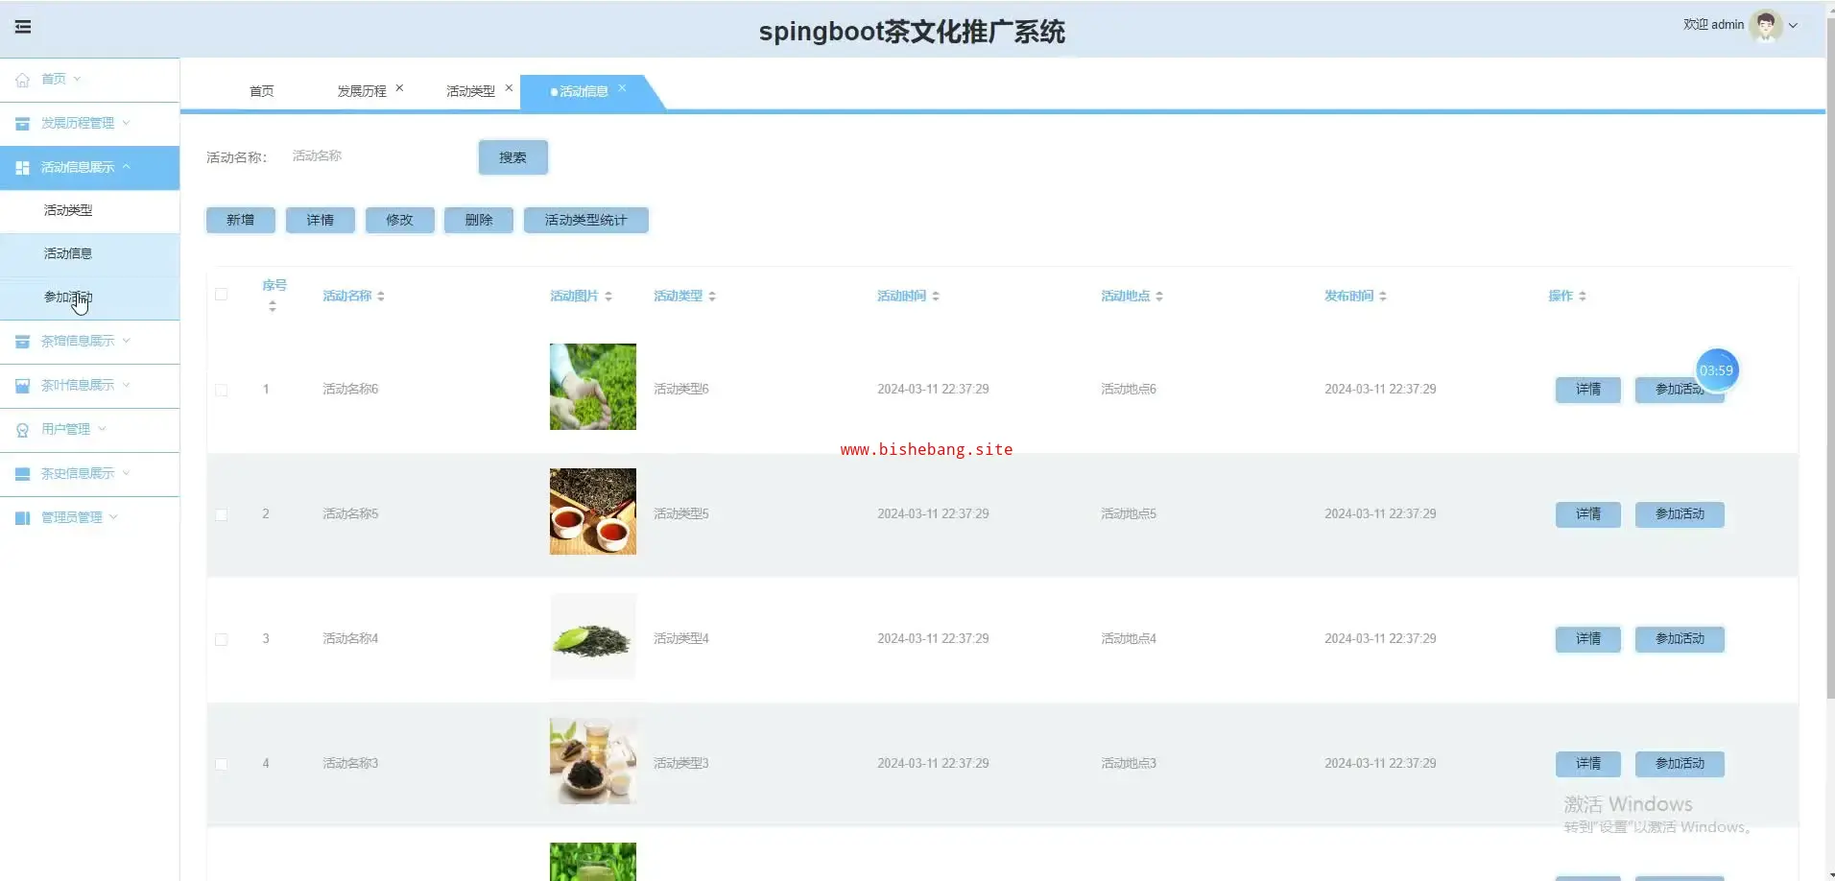1835x881 pixels.
Task: Click the home icon beside 首页 in sidebar
Action: (x=22, y=80)
